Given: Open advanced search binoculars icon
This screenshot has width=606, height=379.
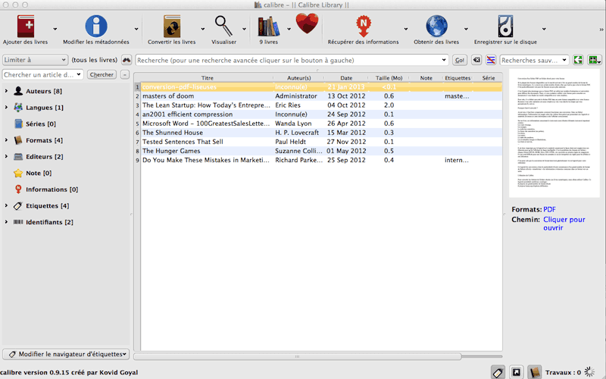Looking at the screenshot, I should click(x=127, y=60).
